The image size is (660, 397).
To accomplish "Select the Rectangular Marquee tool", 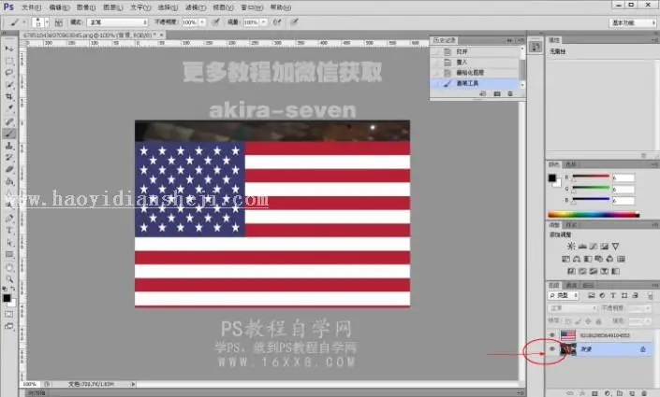I will (8, 61).
